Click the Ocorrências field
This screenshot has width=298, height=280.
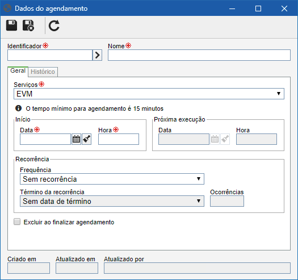point(227,201)
